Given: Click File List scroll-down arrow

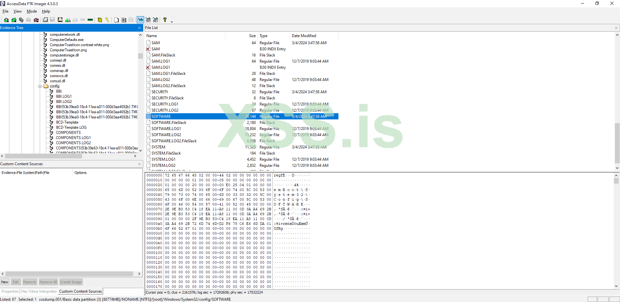Looking at the screenshot, I should pyautogui.click(x=617, y=168).
